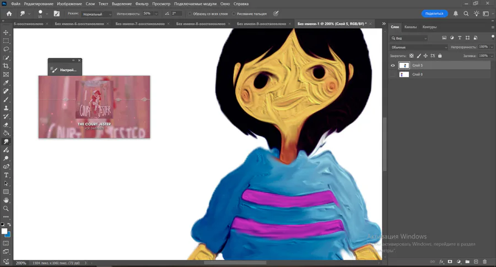Click the foreground color swatch
Screen dimensions: 496x267
click(4, 231)
